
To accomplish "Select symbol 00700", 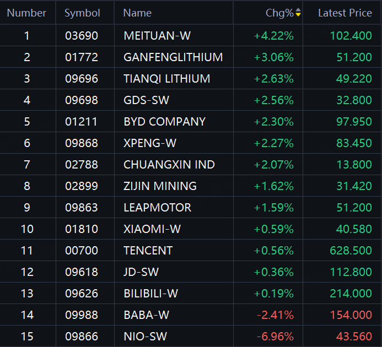I will (82, 250).
